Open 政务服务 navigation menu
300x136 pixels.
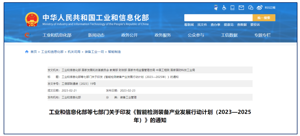(163, 35)
